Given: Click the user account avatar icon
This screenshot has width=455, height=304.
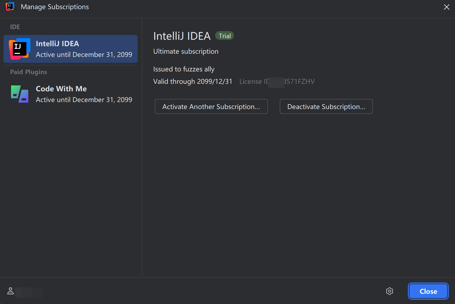Looking at the screenshot, I should [x=10, y=291].
